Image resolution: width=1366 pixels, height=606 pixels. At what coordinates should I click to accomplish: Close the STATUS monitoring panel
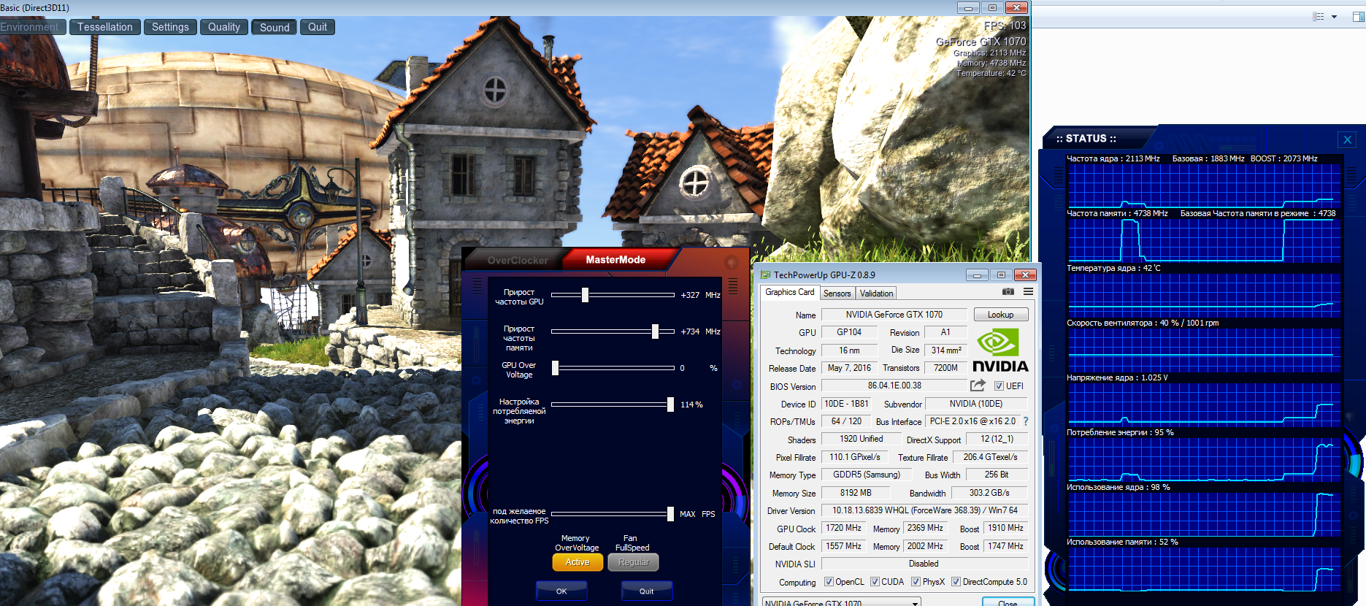[x=1348, y=139]
